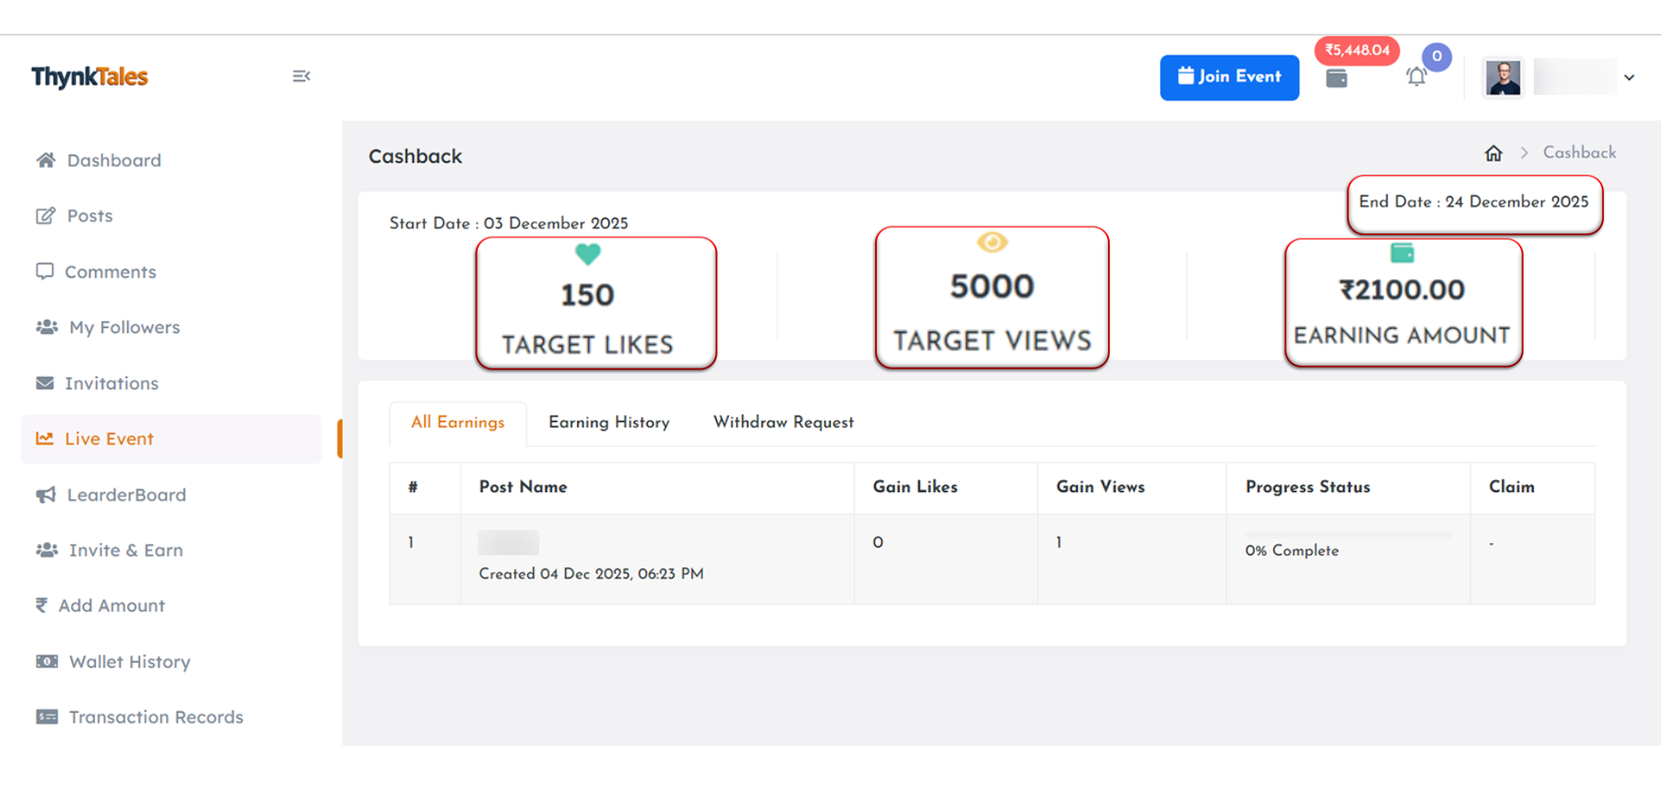Click the ThynkTales logo

pos(90,77)
